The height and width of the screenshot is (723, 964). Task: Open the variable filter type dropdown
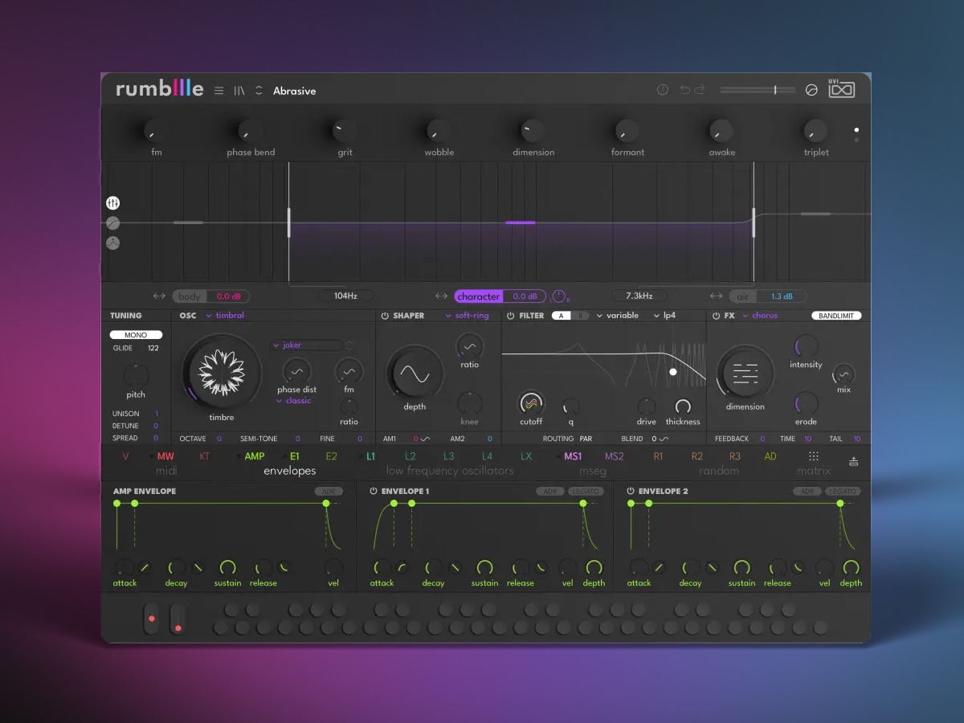point(618,316)
